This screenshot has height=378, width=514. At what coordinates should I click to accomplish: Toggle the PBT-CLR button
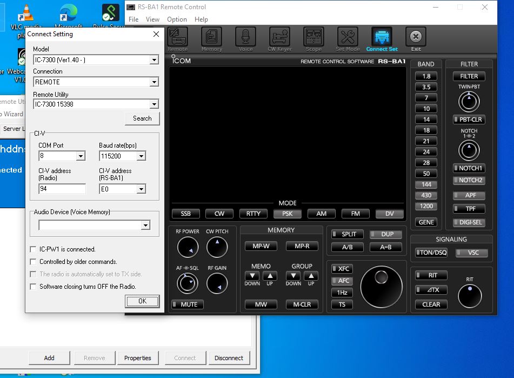point(469,120)
